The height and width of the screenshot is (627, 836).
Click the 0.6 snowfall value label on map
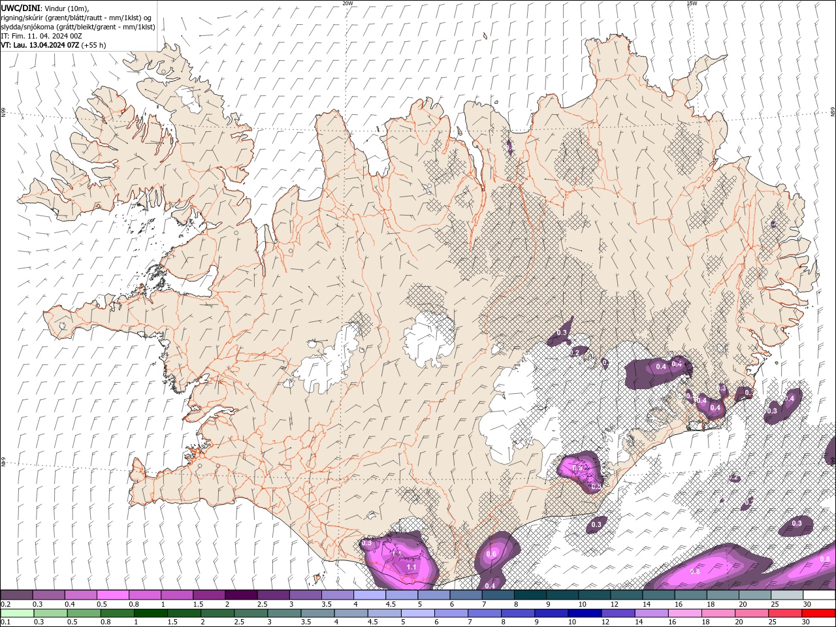click(x=491, y=554)
